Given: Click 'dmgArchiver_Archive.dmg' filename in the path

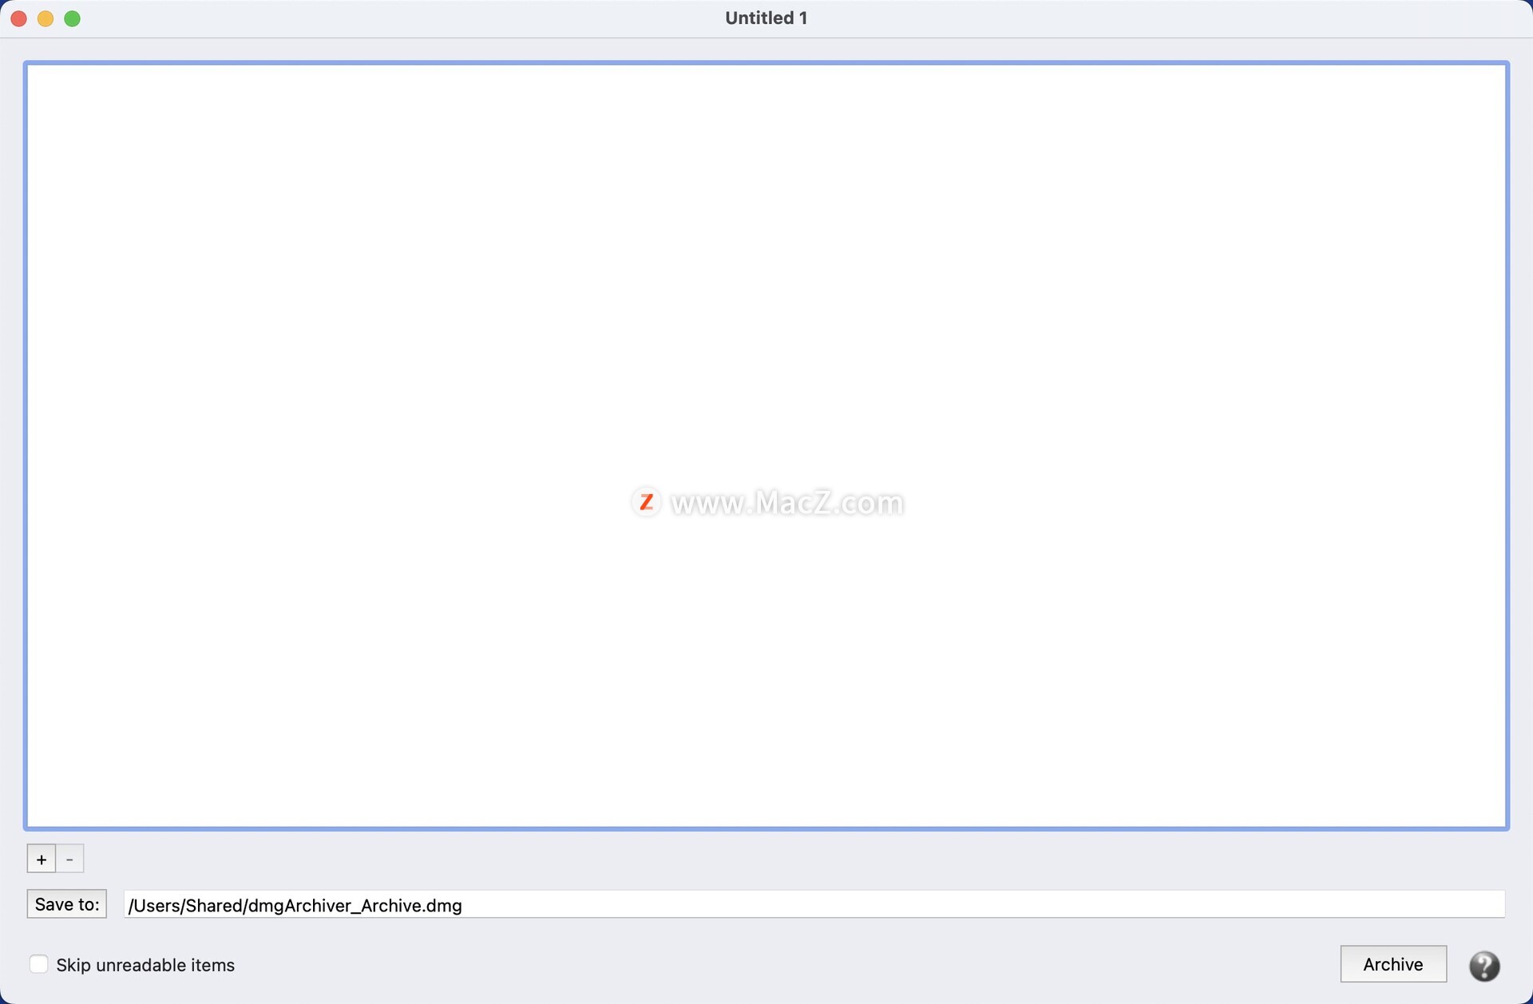Looking at the screenshot, I should [x=355, y=906].
